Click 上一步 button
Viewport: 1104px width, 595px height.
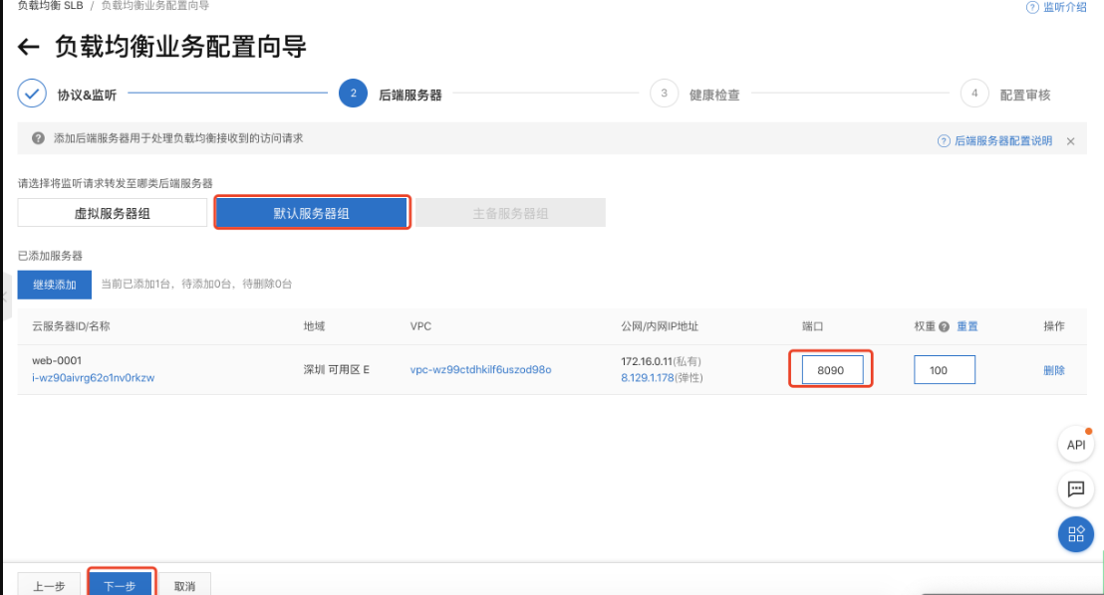49,586
